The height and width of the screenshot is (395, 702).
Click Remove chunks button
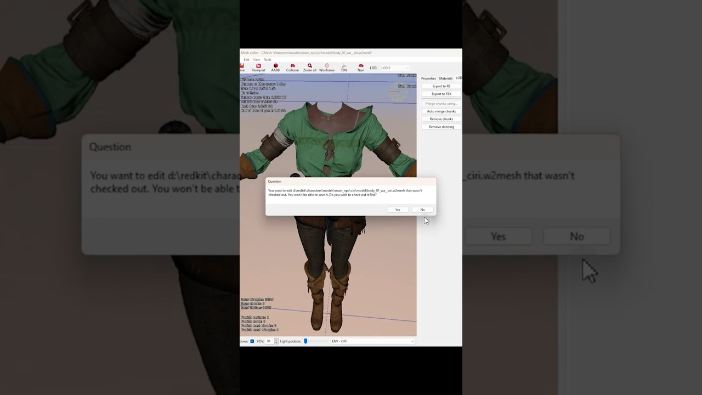click(441, 119)
